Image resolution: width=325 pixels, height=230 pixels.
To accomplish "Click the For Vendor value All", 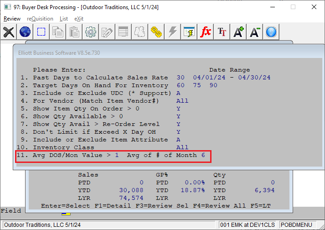I will point(182,101).
